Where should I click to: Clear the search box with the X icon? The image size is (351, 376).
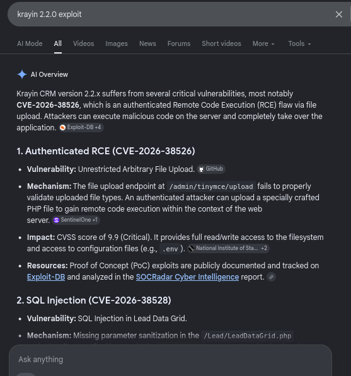tap(339, 14)
